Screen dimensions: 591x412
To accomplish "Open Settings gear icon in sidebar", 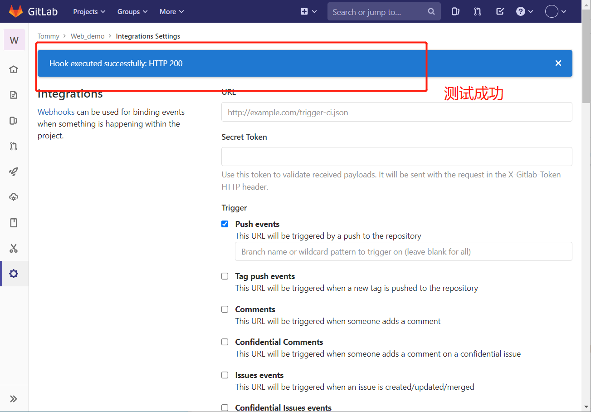I will (x=14, y=274).
